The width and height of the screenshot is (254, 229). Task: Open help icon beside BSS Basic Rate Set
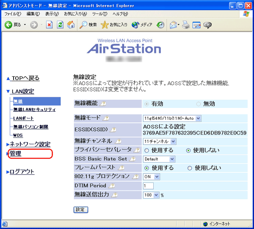point(133,159)
